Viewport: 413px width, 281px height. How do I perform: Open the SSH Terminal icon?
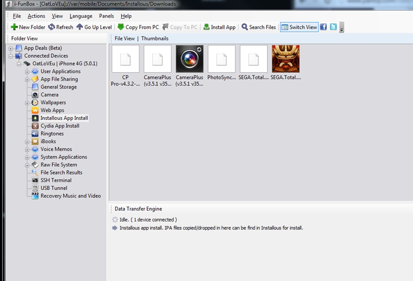click(35, 180)
